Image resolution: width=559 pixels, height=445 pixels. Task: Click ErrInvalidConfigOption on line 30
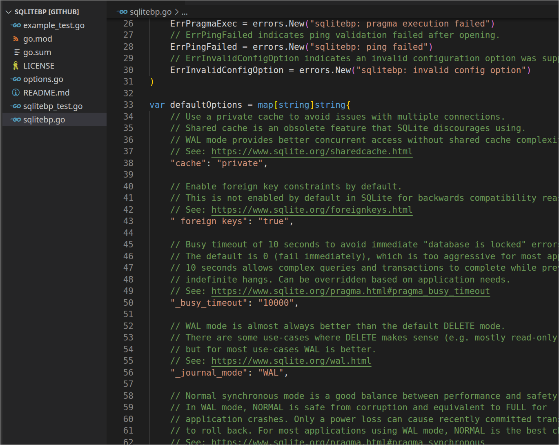227,70
